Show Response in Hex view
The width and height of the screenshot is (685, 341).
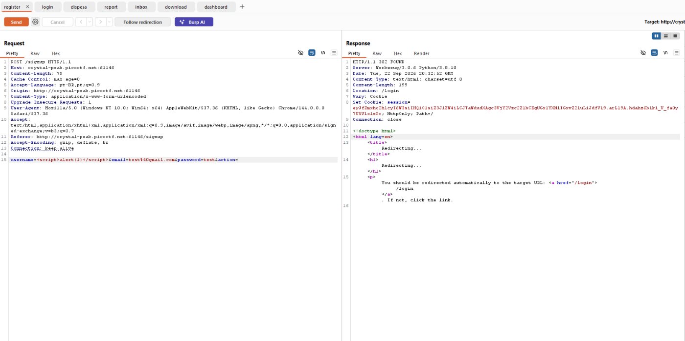398,53
